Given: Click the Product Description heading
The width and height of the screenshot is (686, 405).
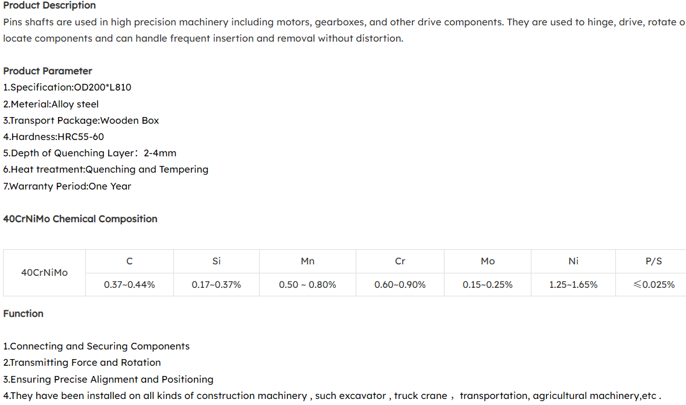Looking at the screenshot, I should (50, 5).
